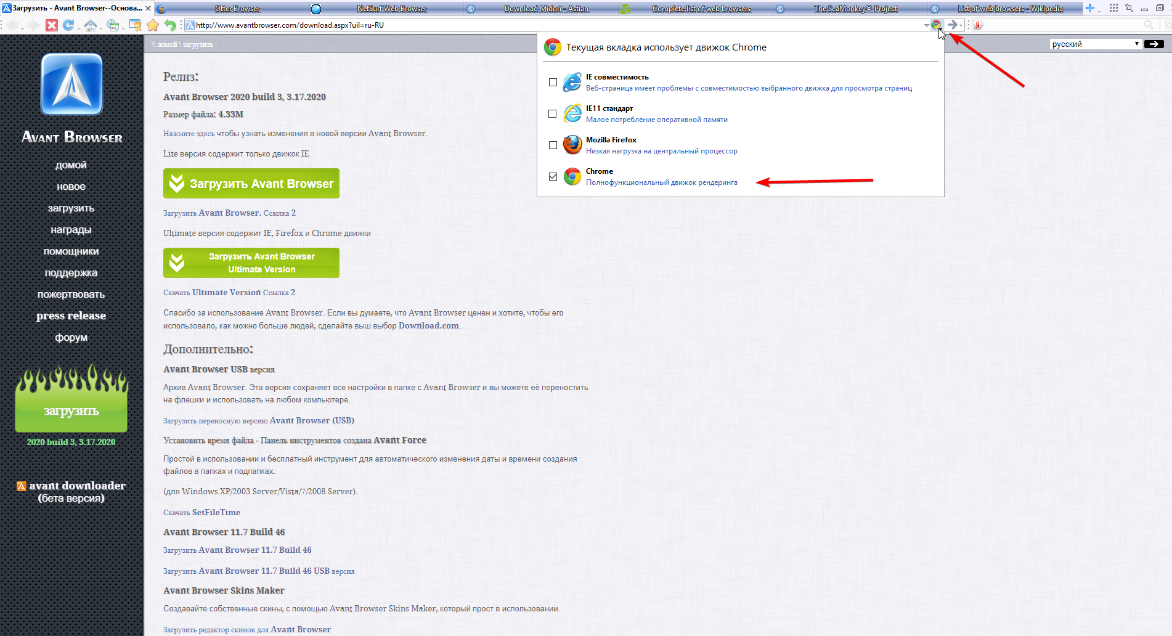Expand the address bar URL history dropdown
The height and width of the screenshot is (636, 1172).
926,25
